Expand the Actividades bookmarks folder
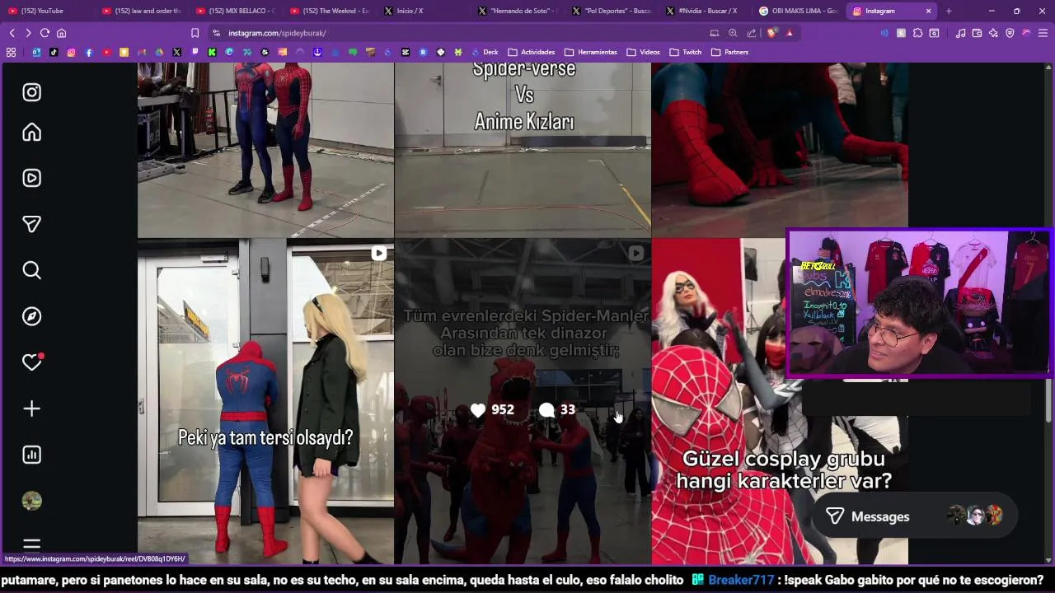Image resolution: width=1055 pixels, height=593 pixels. point(532,52)
